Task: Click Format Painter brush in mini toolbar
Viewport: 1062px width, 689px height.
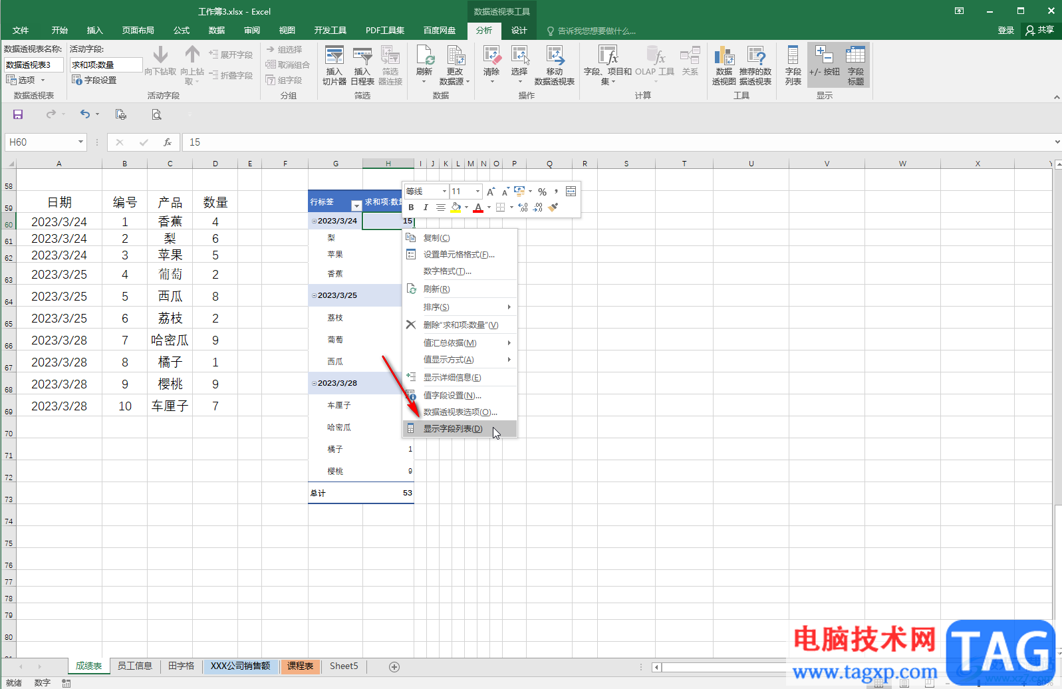Action: (553, 207)
